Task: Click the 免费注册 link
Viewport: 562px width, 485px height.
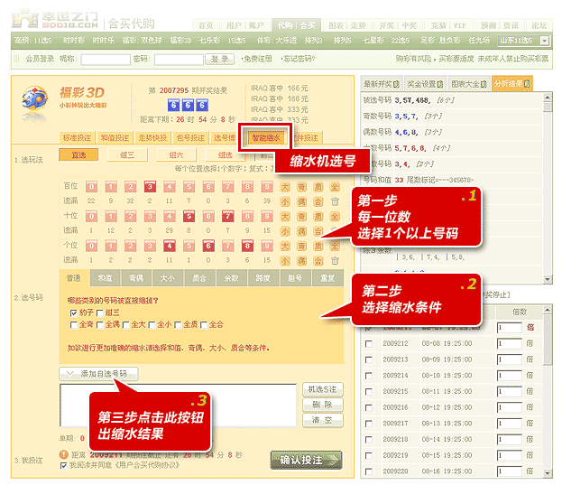Action: pyautogui.click(x=257, y=59)
